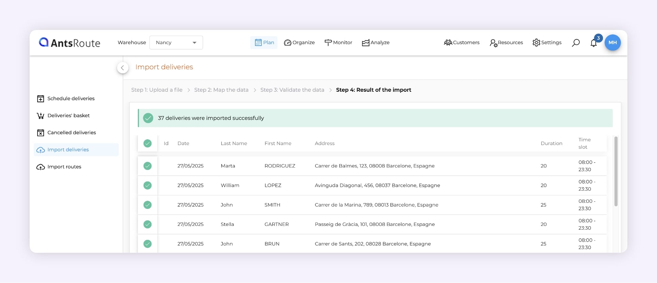Click the Import routes cloud icon
The height and width of the screenshot is (283, 657).
pos(41,167)
